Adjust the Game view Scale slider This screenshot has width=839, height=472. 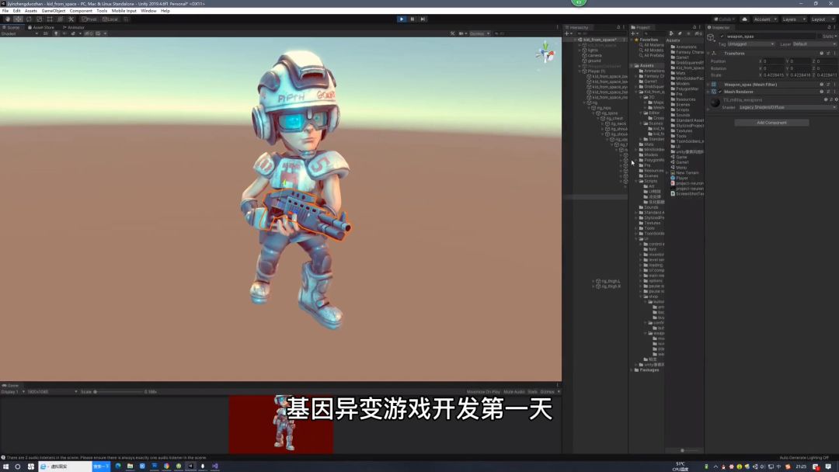[x=117, y=391]
